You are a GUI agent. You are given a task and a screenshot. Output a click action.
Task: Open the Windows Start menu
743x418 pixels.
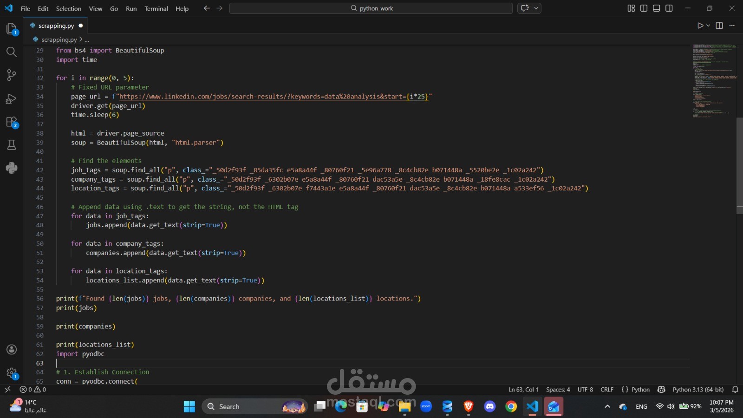pos(189,407)
